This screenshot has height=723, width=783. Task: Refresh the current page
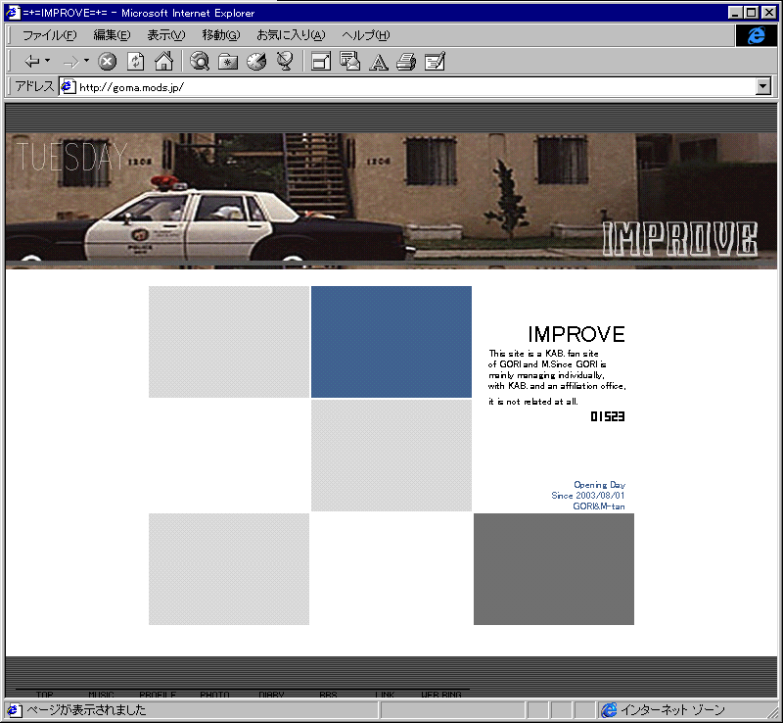point(136,62)
